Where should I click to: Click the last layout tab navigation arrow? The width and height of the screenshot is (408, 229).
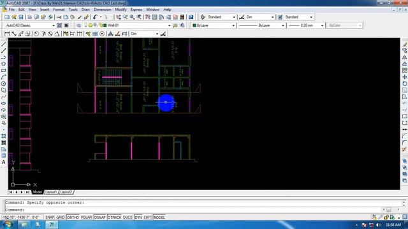[27, 192]
